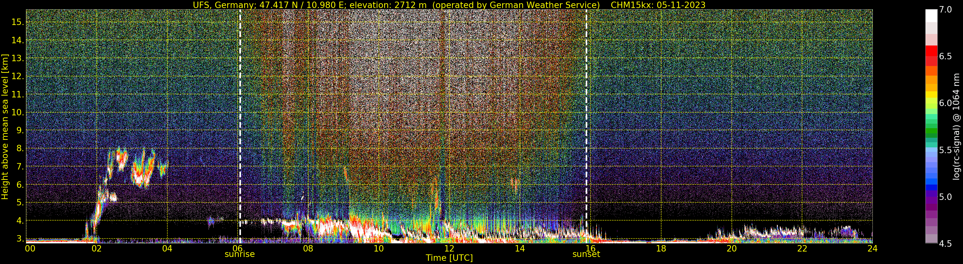
Task: Click the height axis tick '14.'
Action: coord(17,40)
